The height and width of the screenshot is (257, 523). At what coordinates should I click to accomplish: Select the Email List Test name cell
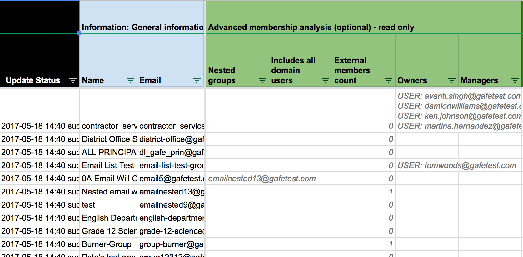(x=108, y=165)
